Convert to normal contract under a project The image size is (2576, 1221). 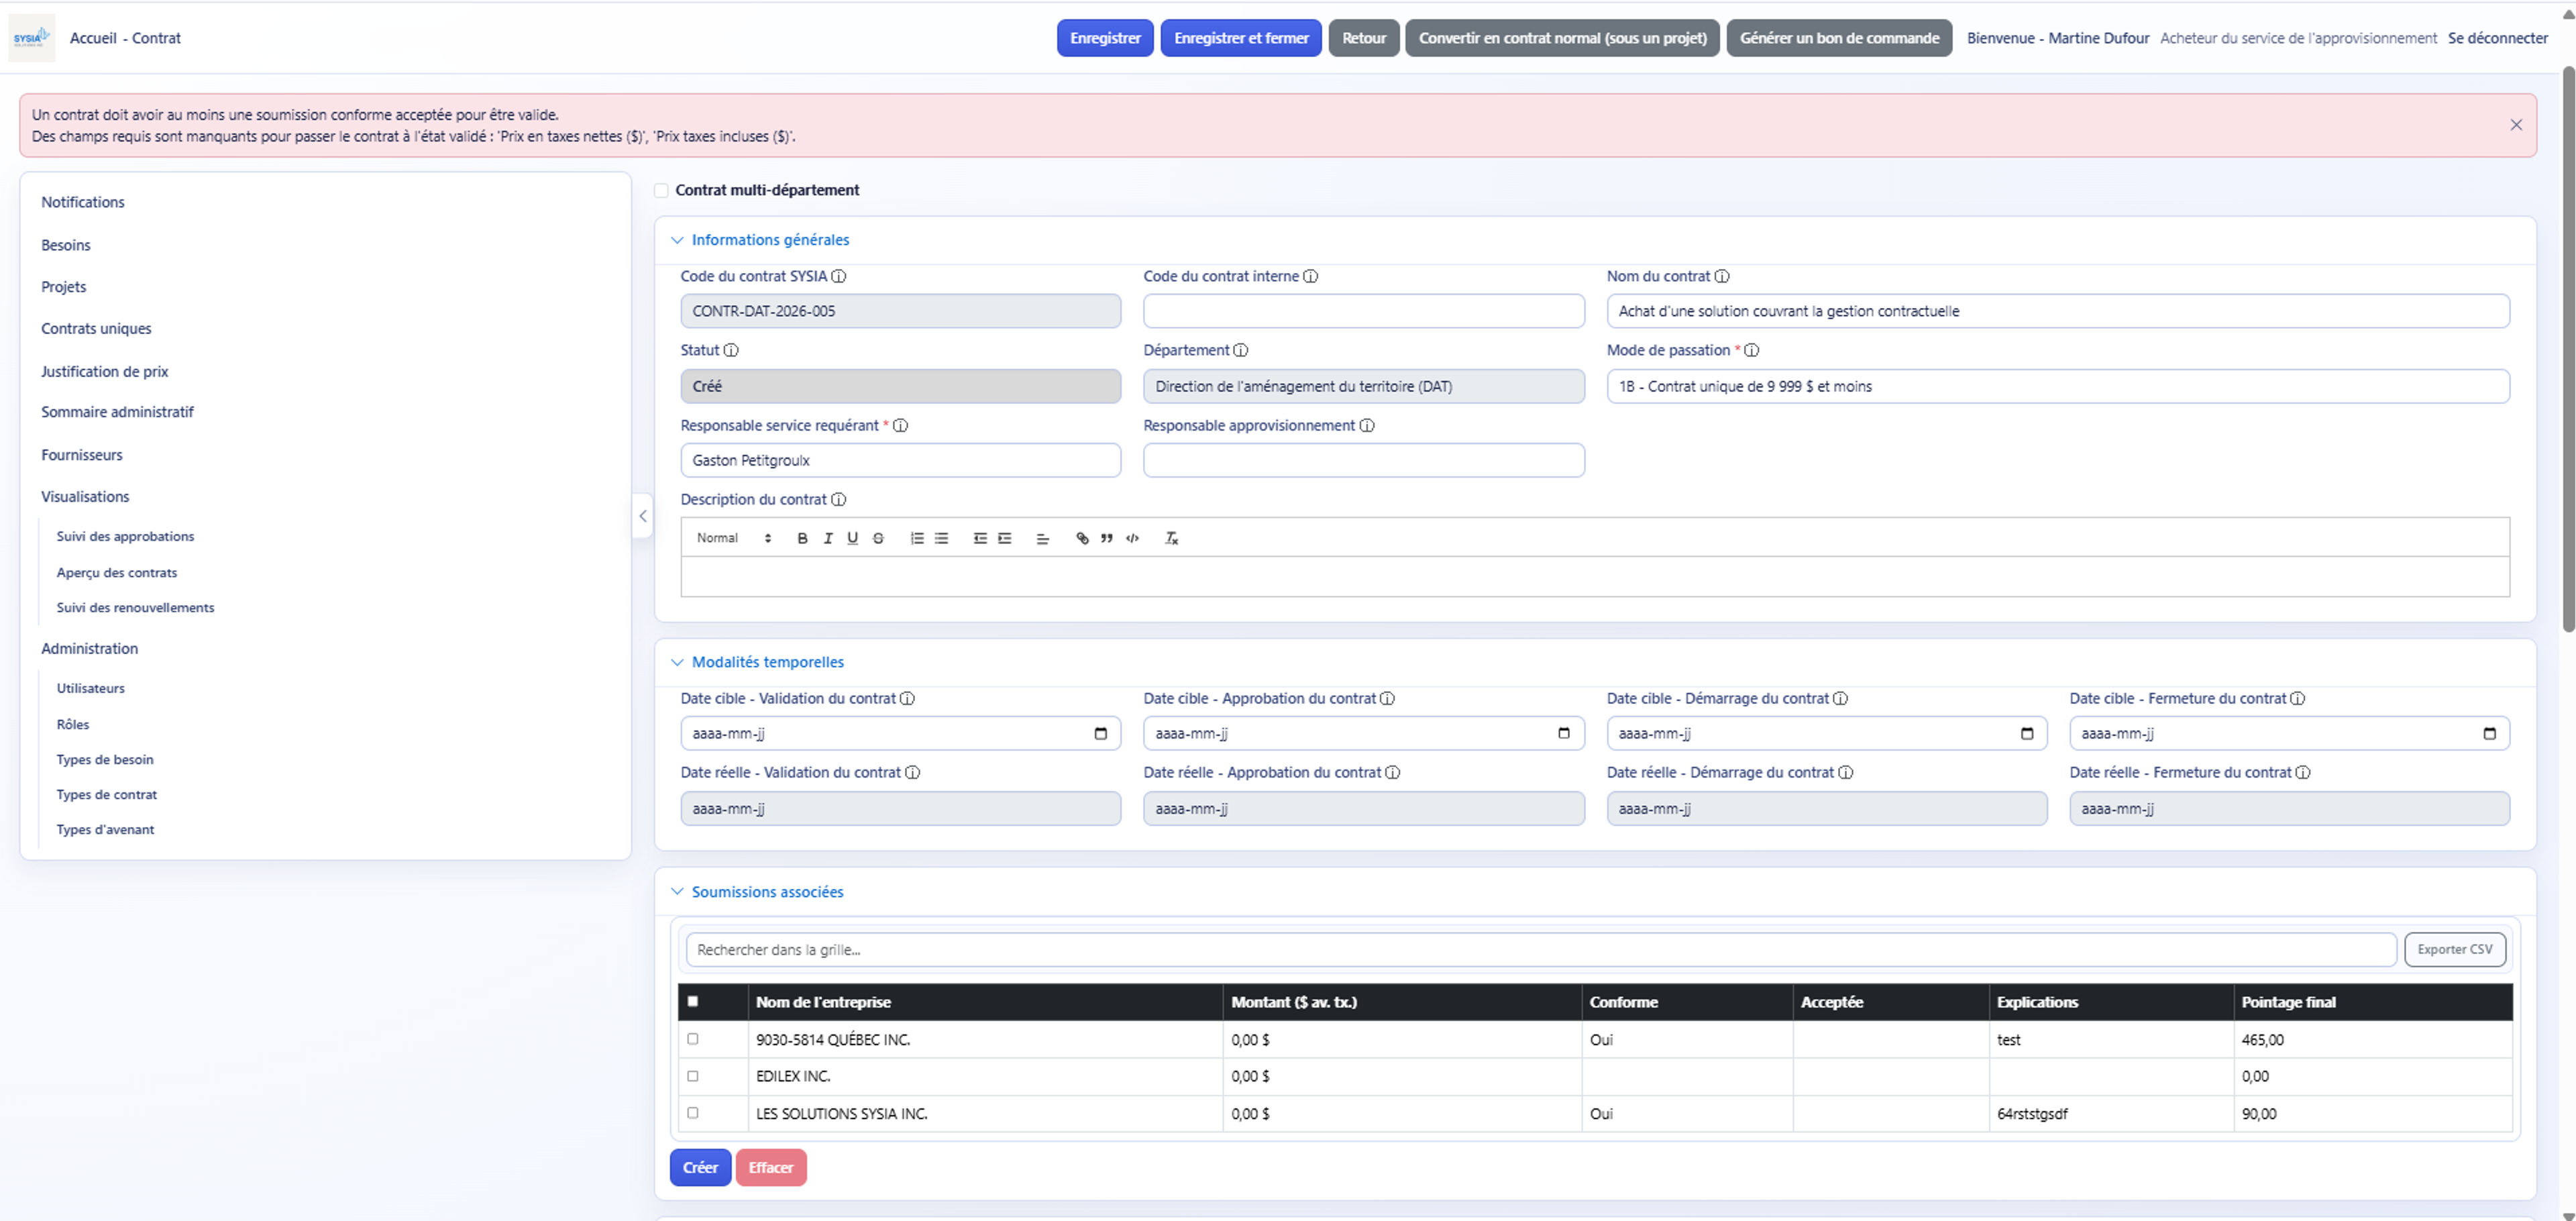click(1562, 38)
